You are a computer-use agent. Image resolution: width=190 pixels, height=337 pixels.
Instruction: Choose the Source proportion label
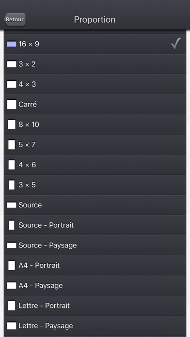(x=30, y=205)
